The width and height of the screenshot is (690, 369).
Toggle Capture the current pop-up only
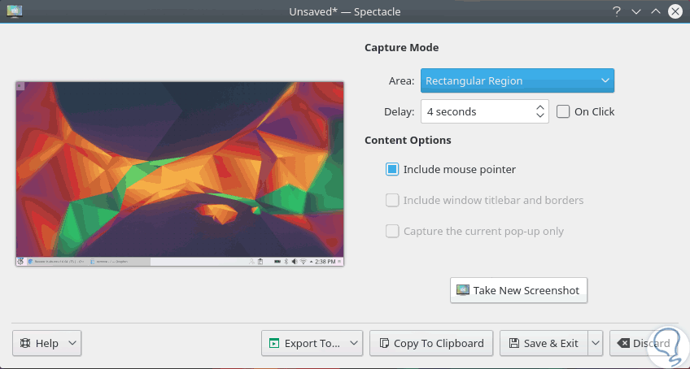tap(392, 231)
